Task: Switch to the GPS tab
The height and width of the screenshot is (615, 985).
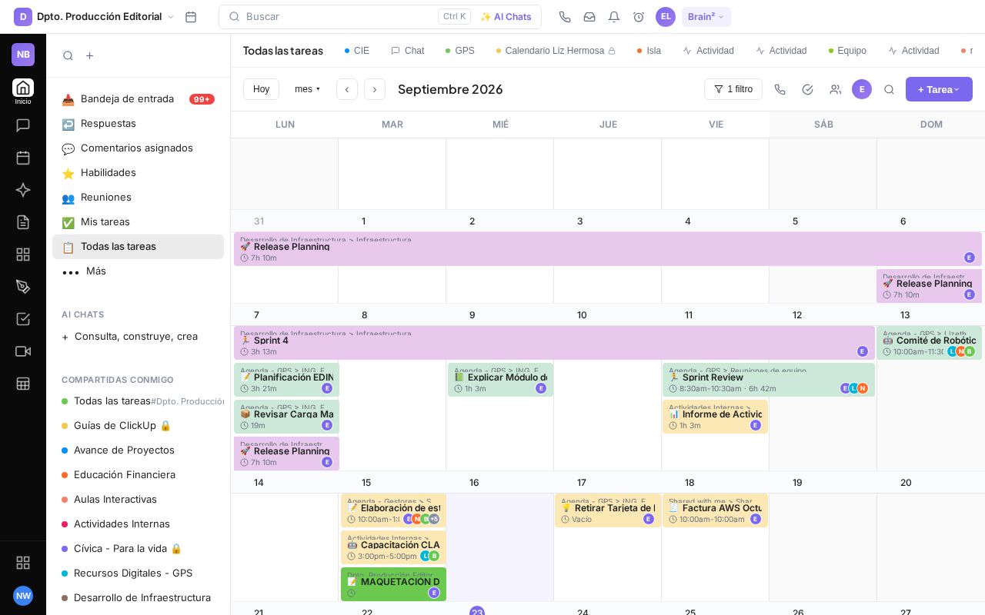Action: point(460,51)
